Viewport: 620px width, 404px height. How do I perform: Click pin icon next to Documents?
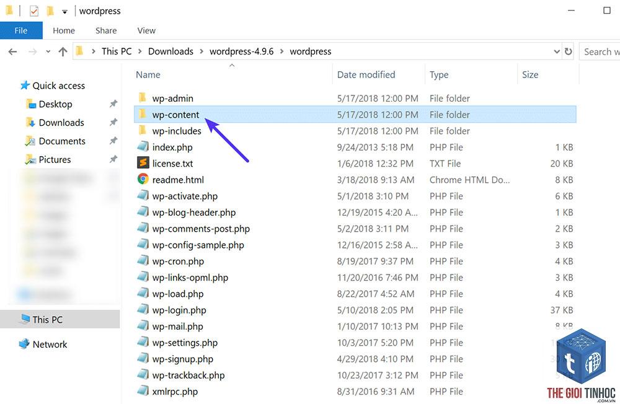click(113, 141)
